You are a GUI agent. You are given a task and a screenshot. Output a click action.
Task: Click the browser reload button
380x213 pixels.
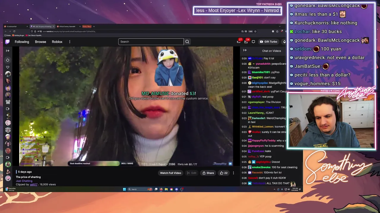[14, 31]
